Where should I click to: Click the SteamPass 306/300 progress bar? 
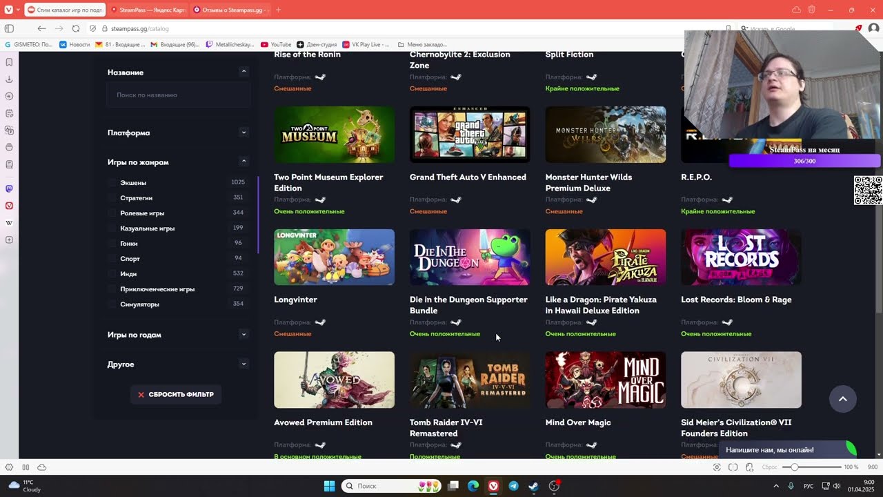coord(804,161)
